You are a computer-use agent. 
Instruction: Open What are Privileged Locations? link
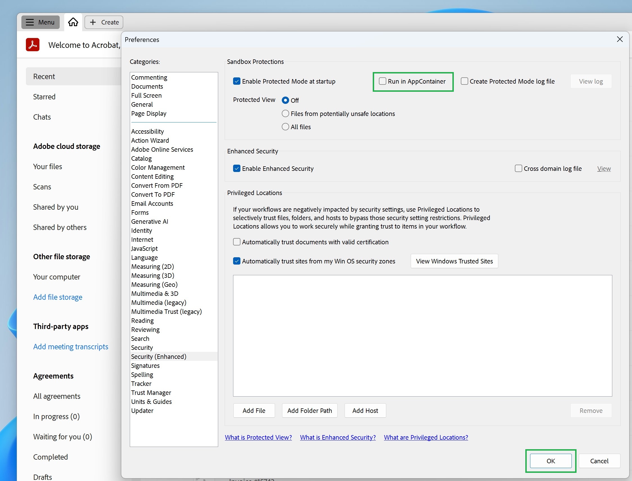(x=426, y=437)
